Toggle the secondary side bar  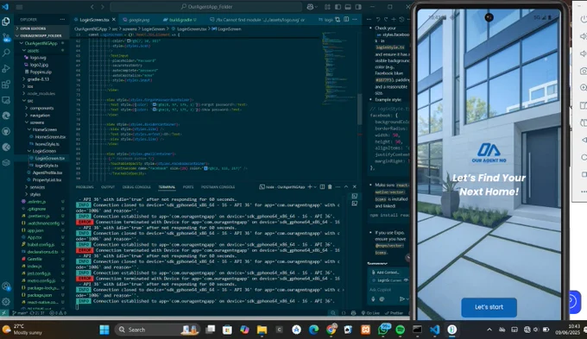click(358, 7)
